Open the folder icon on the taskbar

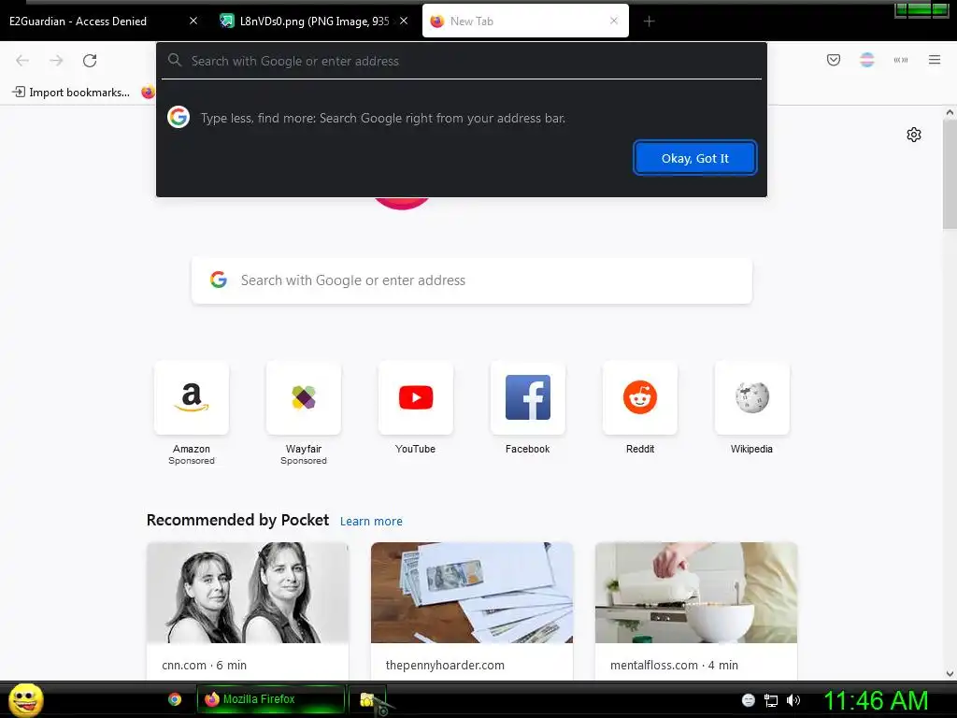click(367, 699)
